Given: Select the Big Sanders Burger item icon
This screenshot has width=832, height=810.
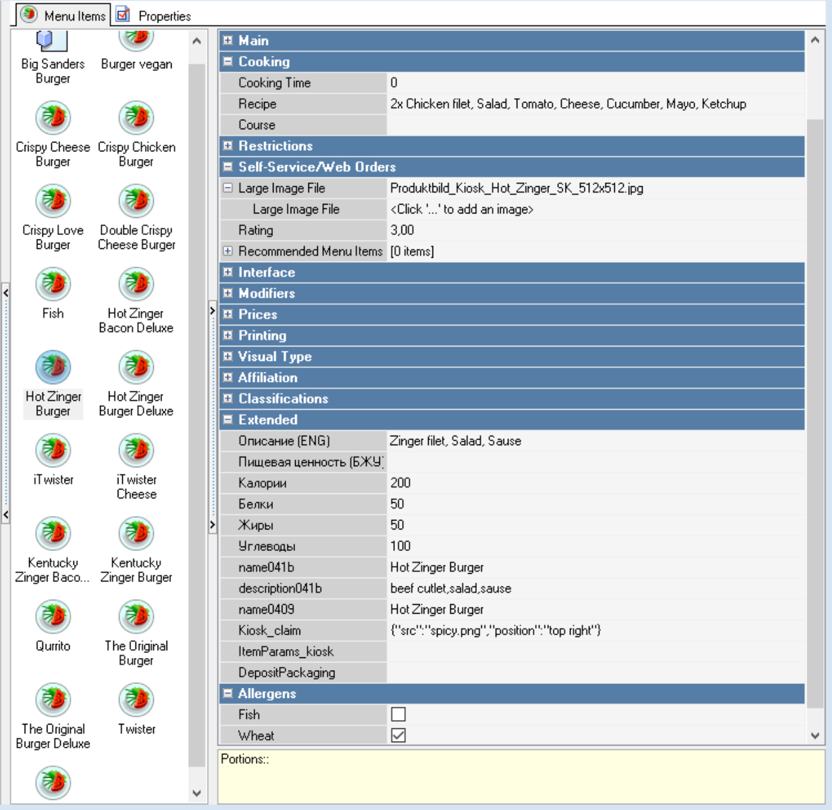Looking at the screenshot, I should click(53, 41).
